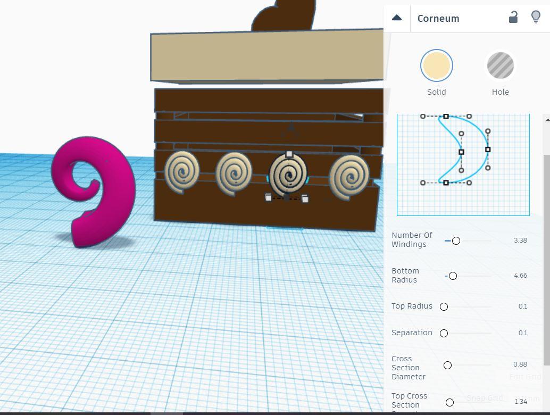Click the Bottom Radius value 4.66
Viewport: 550px width, 415px height.
[x=520, y=276]
